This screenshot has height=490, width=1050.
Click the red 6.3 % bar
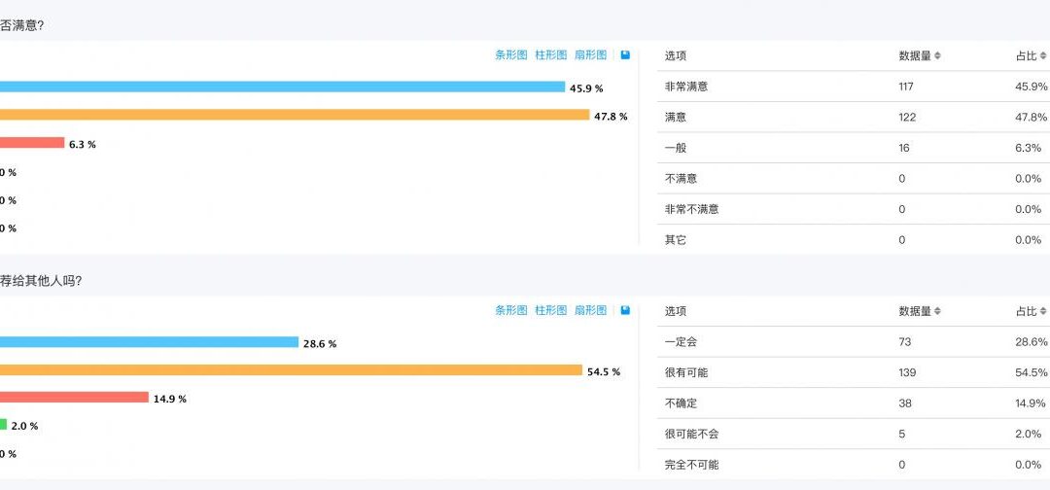[x=32, y=143]
